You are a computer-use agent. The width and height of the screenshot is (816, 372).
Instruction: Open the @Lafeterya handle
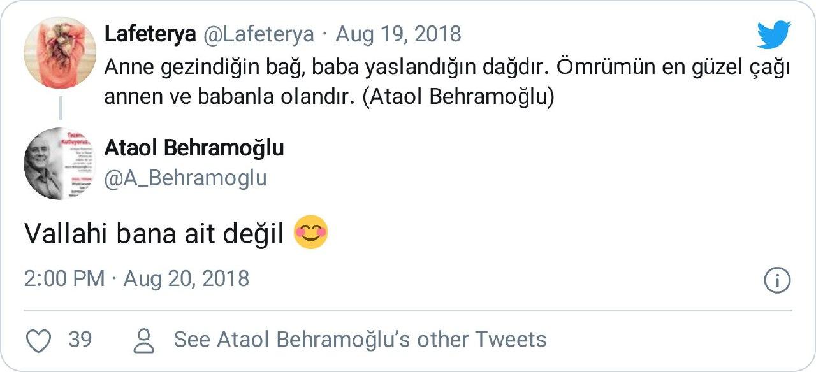click(x=258, y=34)
